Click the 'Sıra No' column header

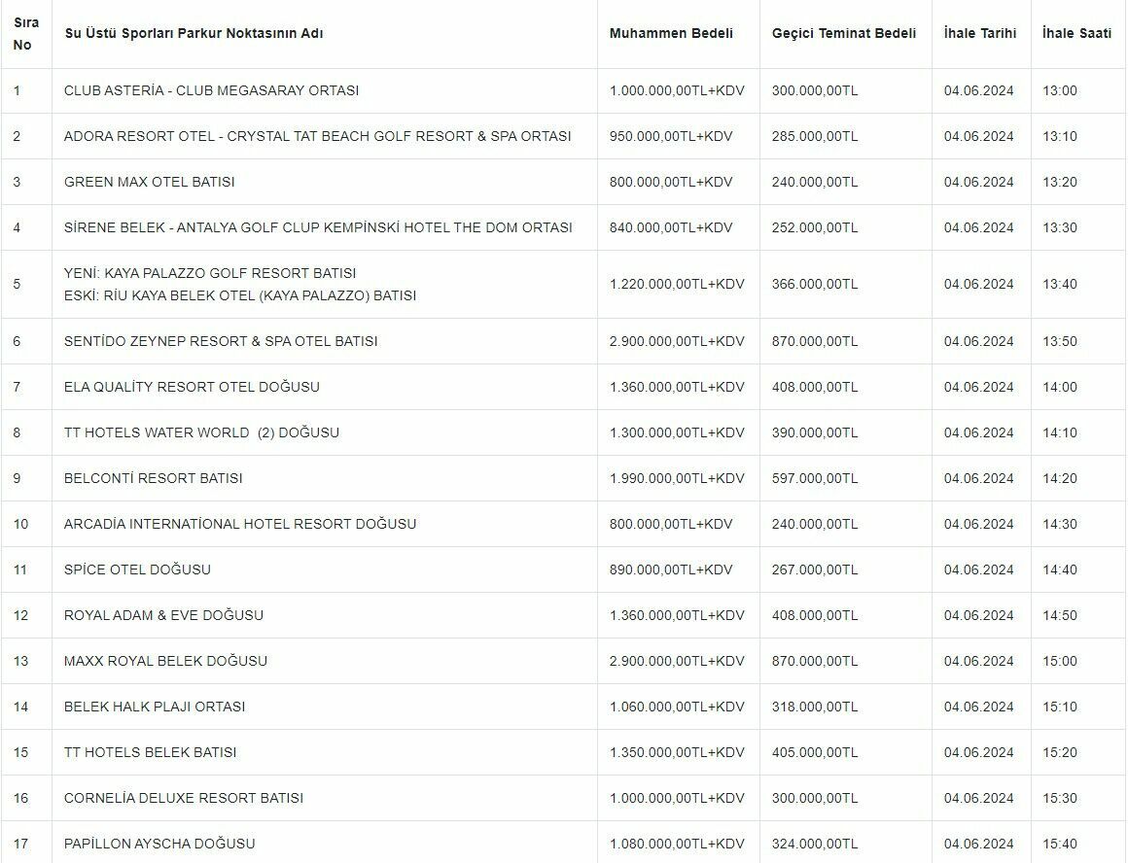[x=25, y=34]
